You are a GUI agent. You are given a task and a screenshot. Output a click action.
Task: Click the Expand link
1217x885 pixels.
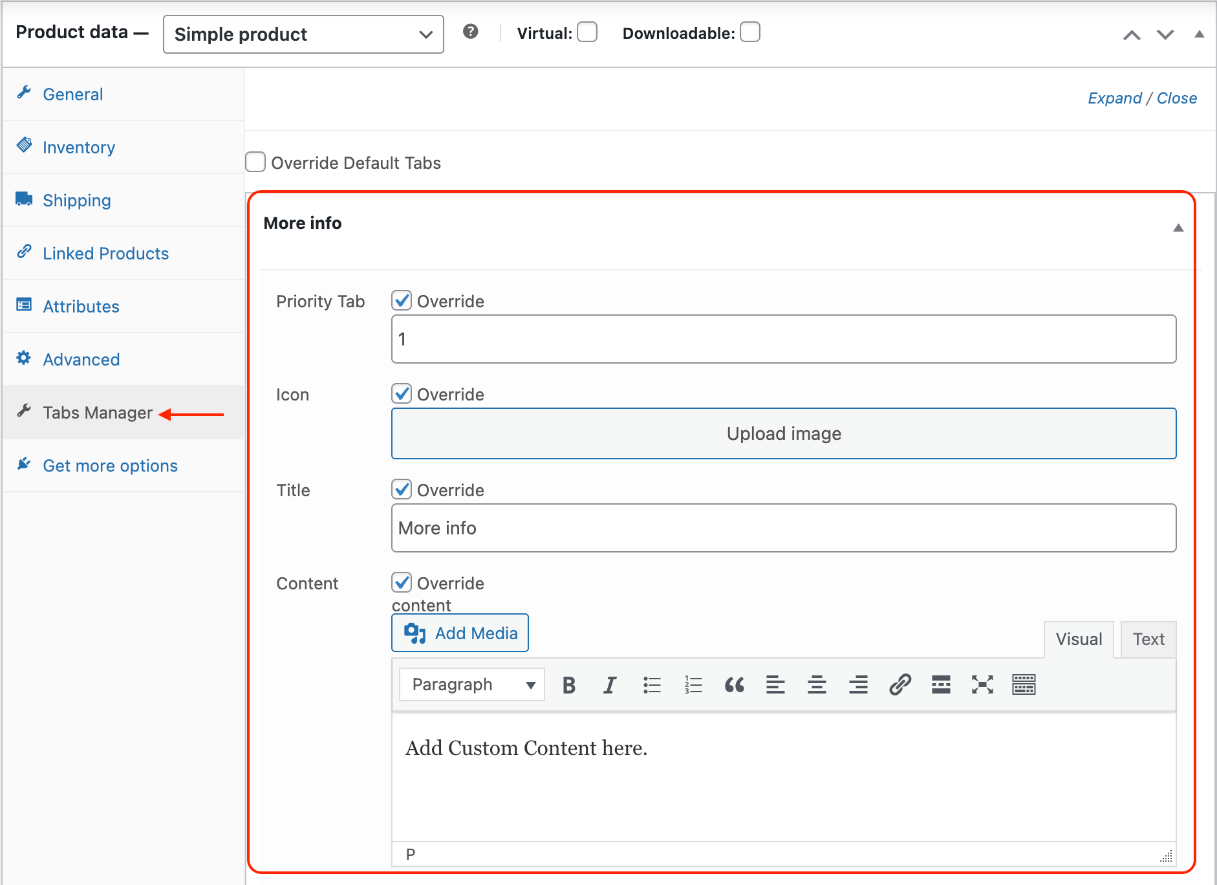click(1115, 98)
